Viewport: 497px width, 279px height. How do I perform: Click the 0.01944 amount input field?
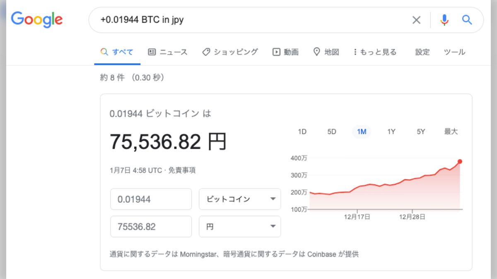click(151, 199)
